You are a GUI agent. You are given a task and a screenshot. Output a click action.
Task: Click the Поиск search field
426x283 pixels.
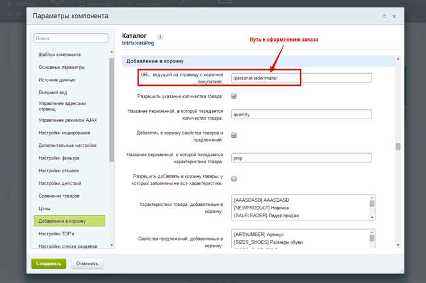tap(71, 38)
